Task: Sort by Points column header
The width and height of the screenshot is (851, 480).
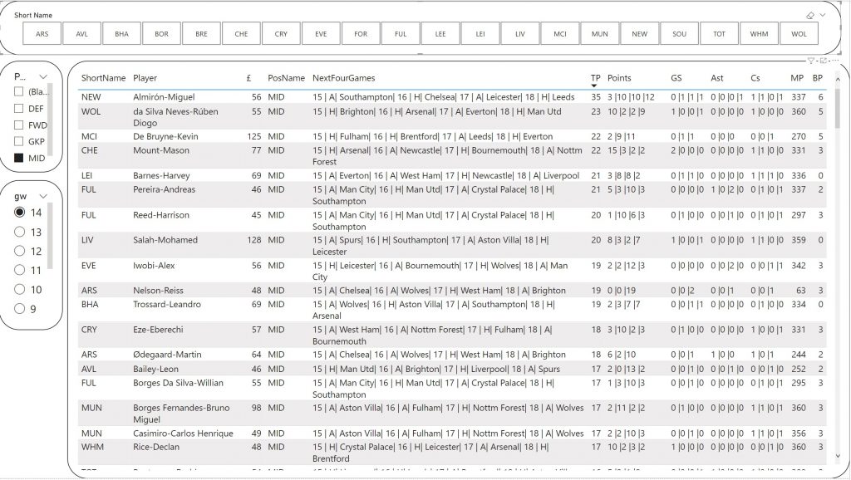Action: [619, 78]
